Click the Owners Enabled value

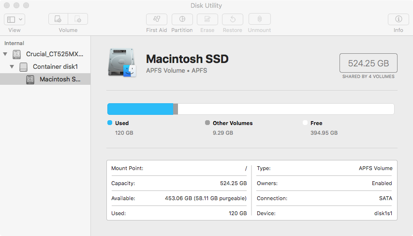pyautogui.click(x=382, y=183)
